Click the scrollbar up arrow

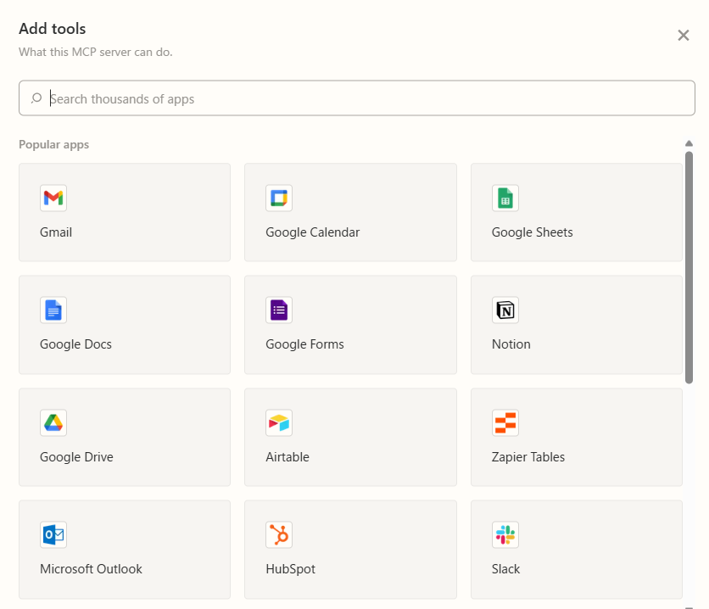(x=689, y=144)
